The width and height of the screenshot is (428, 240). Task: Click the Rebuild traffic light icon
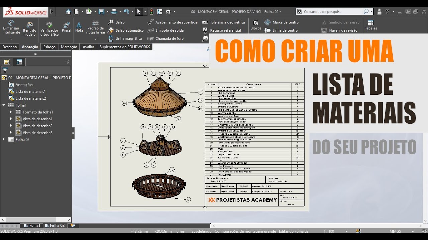151,12
